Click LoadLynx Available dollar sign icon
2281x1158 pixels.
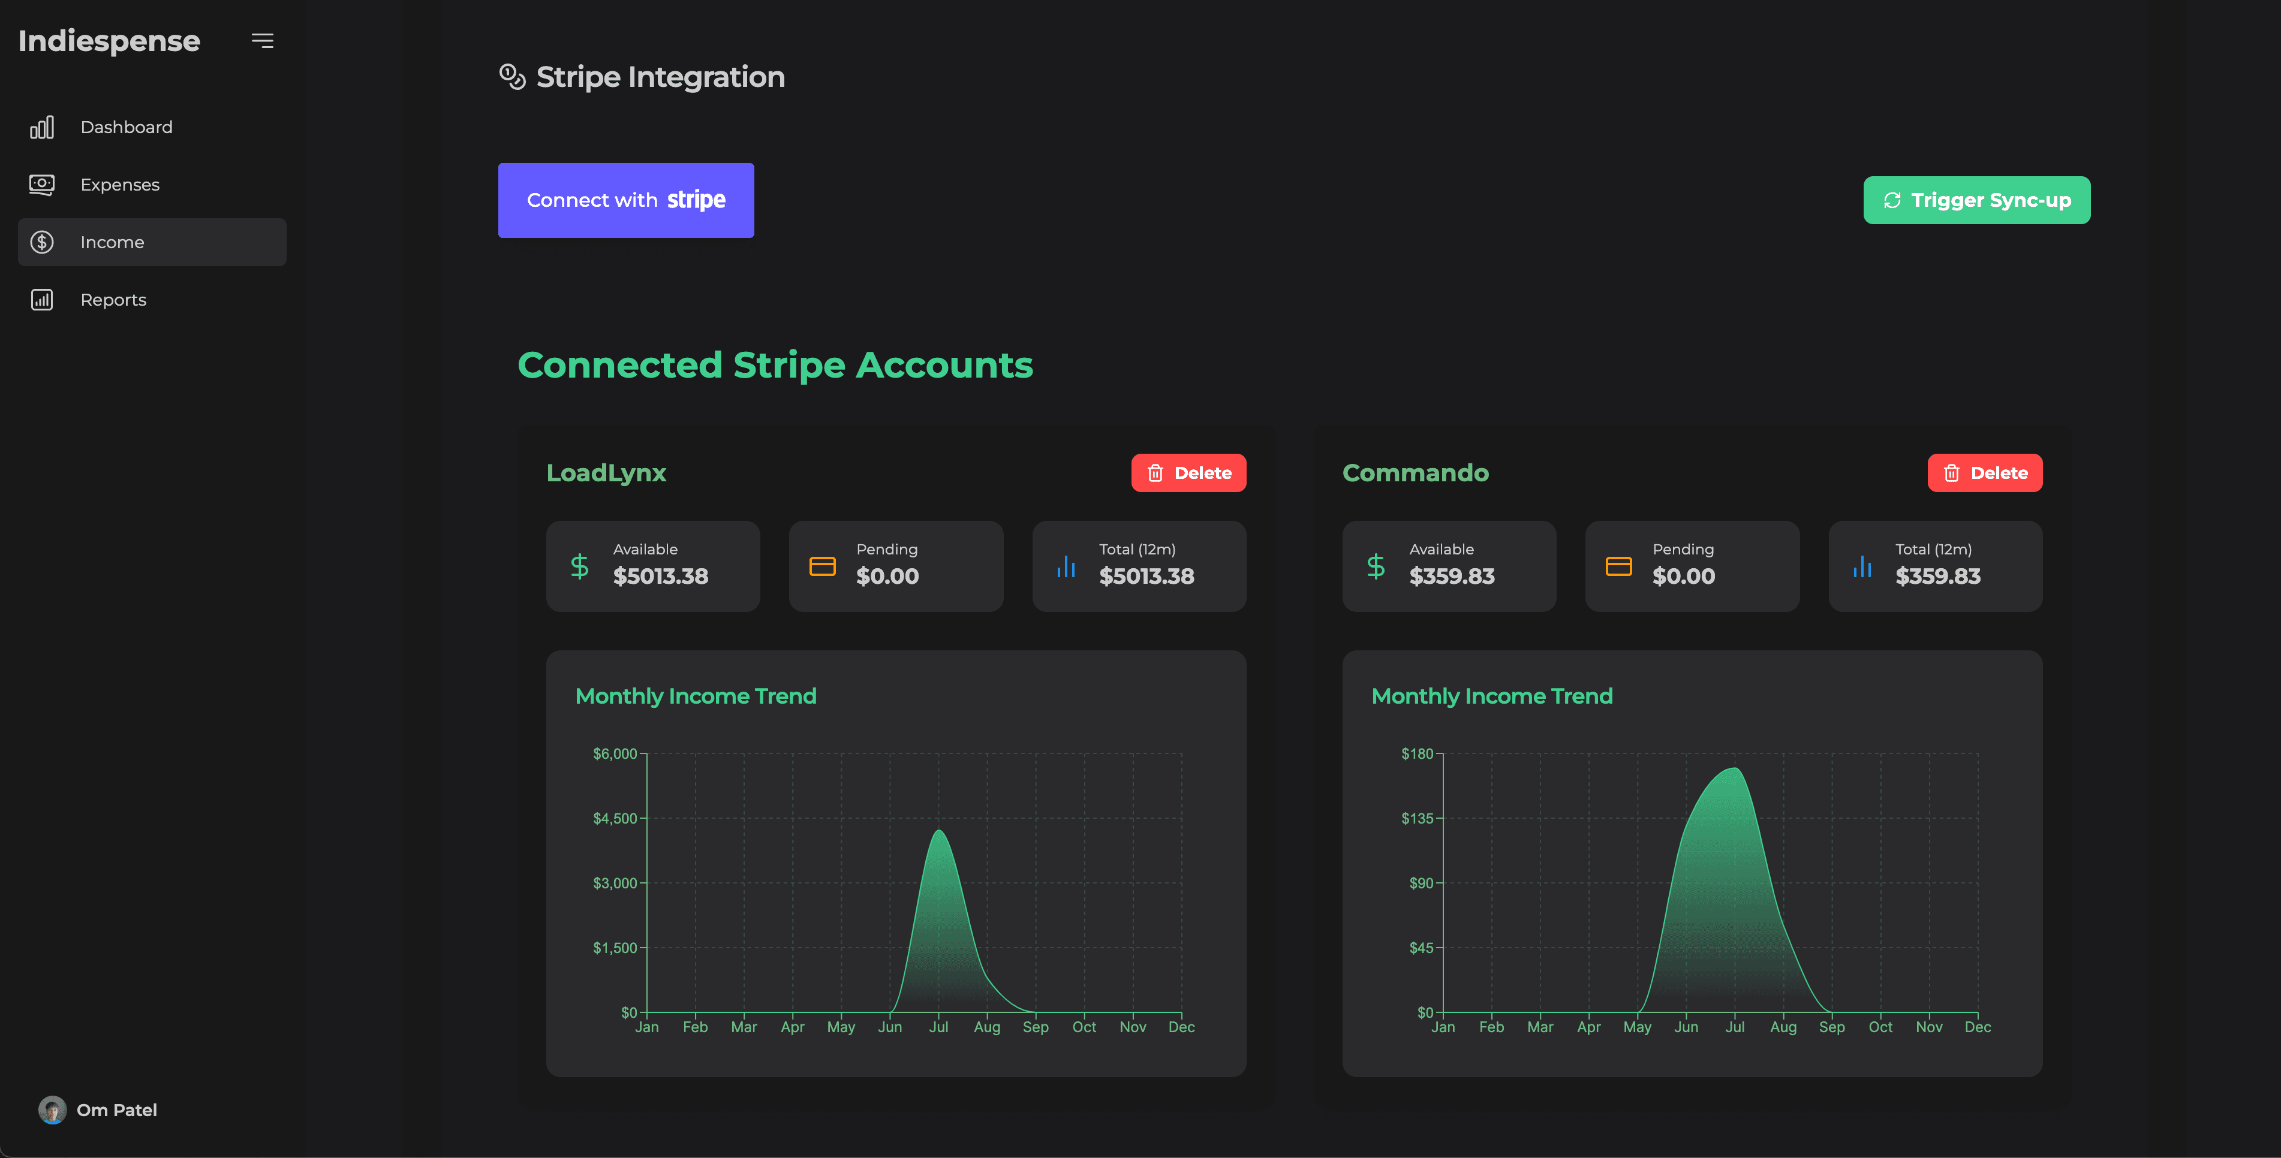[579, 566]
